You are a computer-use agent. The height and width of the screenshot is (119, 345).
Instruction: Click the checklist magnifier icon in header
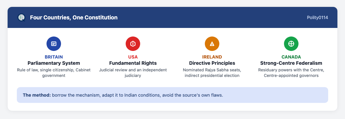click(x=21, y=17)
